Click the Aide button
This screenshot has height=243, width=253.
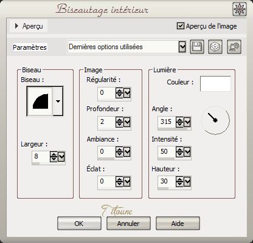point(178,224)
